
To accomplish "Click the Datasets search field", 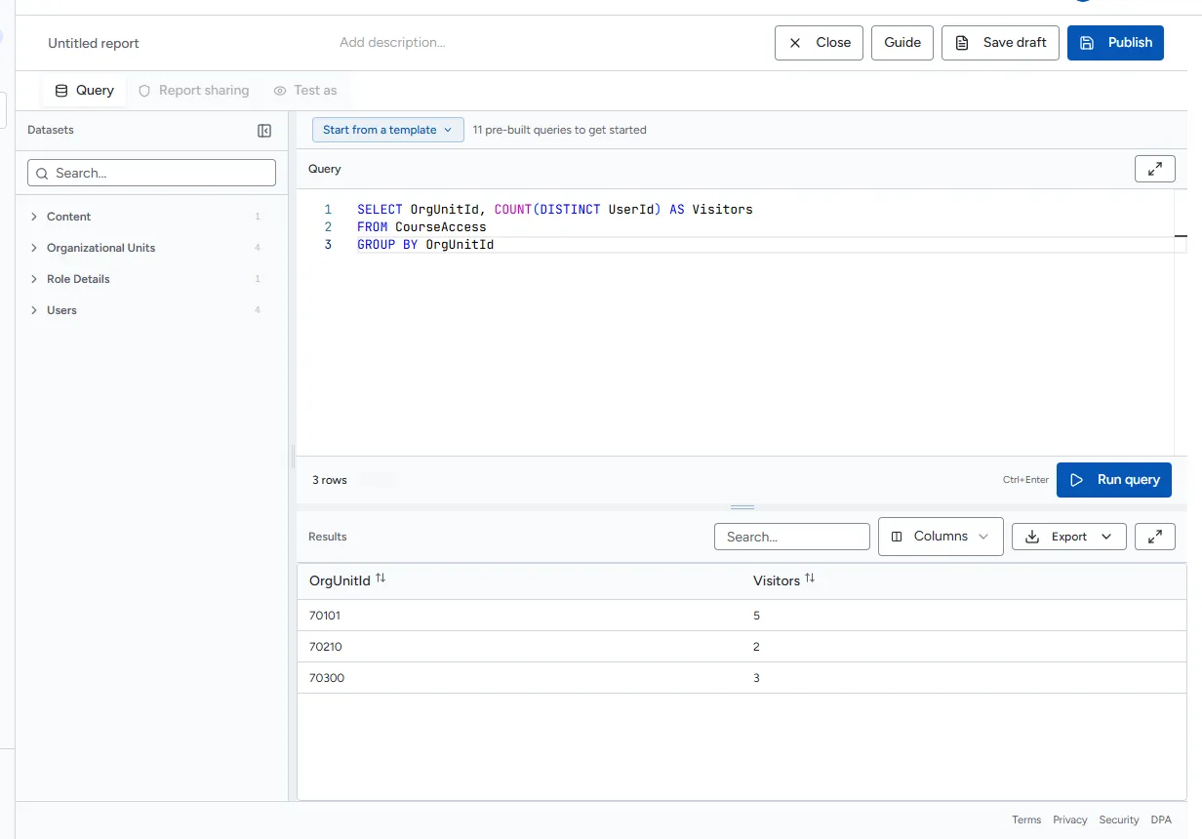I will (151, 173).
